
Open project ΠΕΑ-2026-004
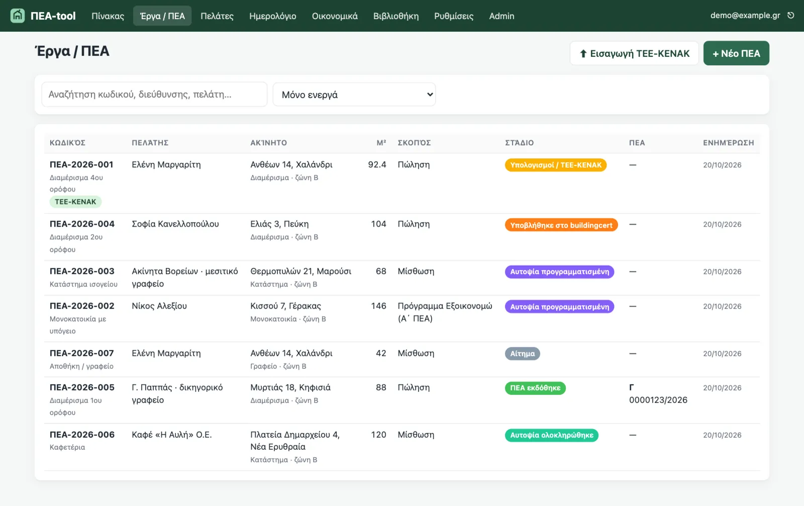(82, 224)
